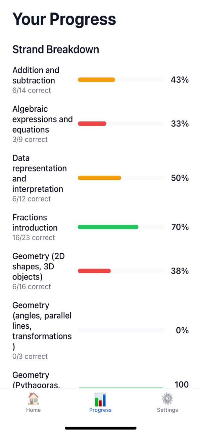The image size is (200, 434).
Task: Select the Progress tab label
Action: pyautogui.click(x=100, y=410)
